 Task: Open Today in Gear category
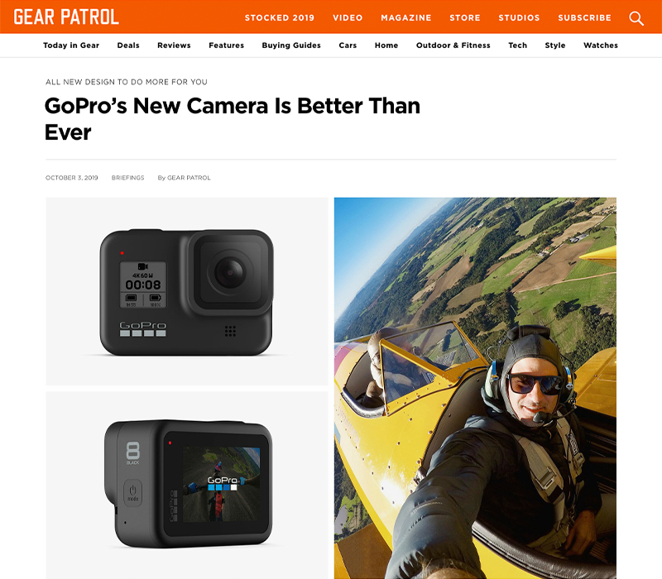[x=71, y=45]
